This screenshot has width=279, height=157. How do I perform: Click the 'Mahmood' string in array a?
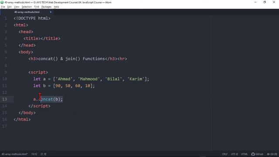[x=89, y=79]
